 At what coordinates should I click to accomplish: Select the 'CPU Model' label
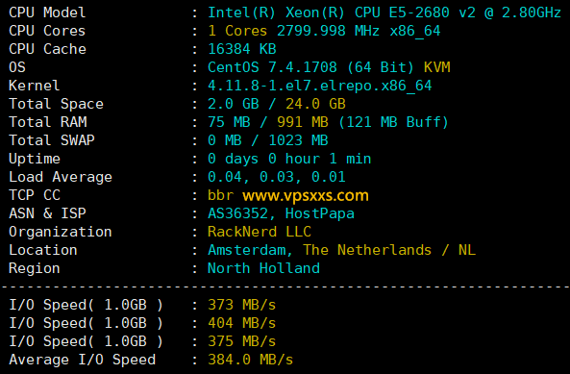tap(47, 12)
